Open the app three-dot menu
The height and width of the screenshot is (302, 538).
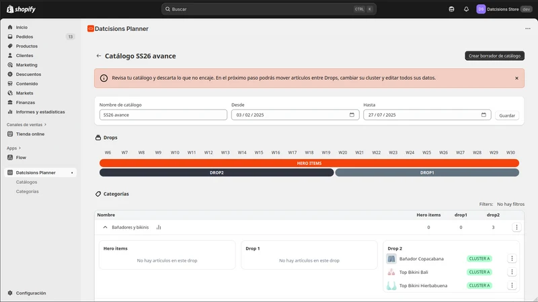pyautogui.click(x=528, y=28)
